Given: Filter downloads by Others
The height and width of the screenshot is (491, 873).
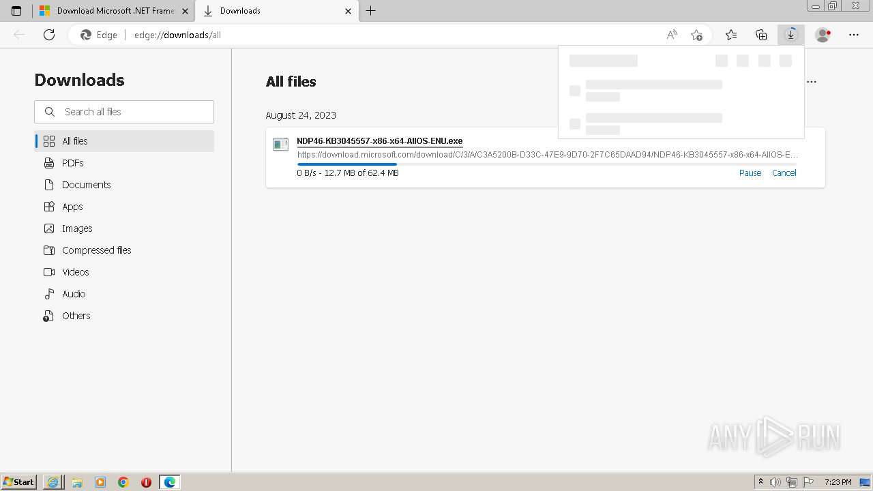Looking at the screenshot, I should 124,316.
